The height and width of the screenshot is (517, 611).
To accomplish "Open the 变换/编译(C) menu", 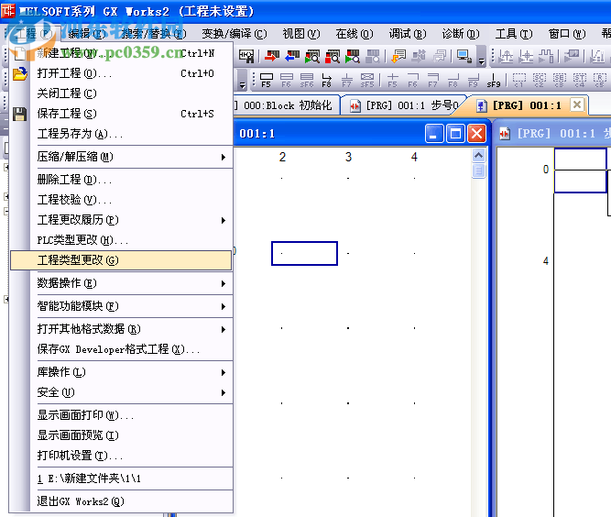I will (235, 34).
